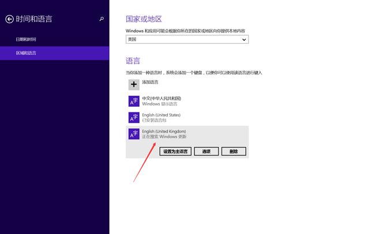This screenshot has height=234, width=375.
Task: Click the 删除 button
Action: pos(234,152)
